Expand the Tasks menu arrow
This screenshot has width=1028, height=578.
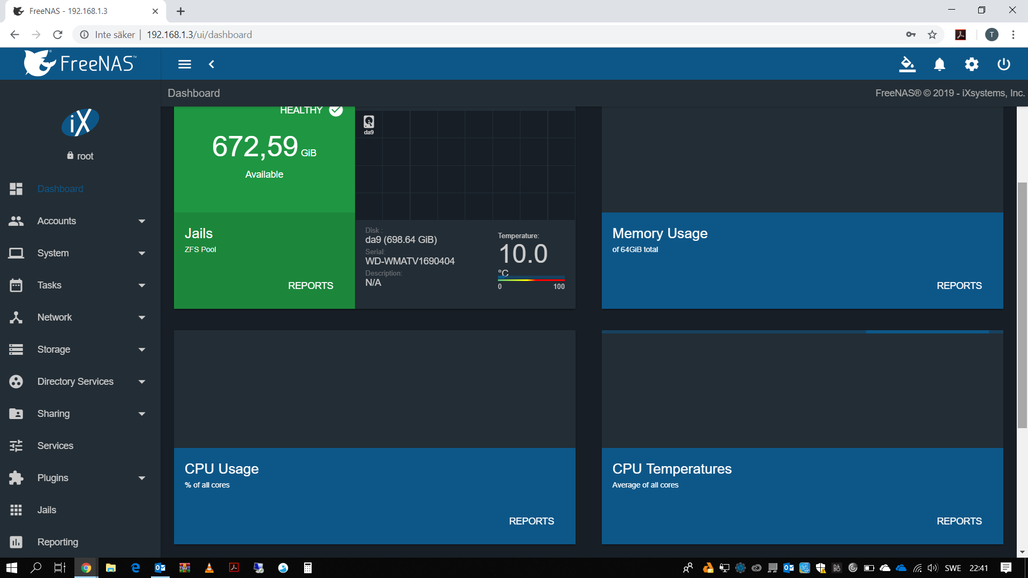click(142, 285)
